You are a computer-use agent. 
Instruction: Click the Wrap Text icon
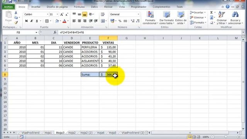103,14
